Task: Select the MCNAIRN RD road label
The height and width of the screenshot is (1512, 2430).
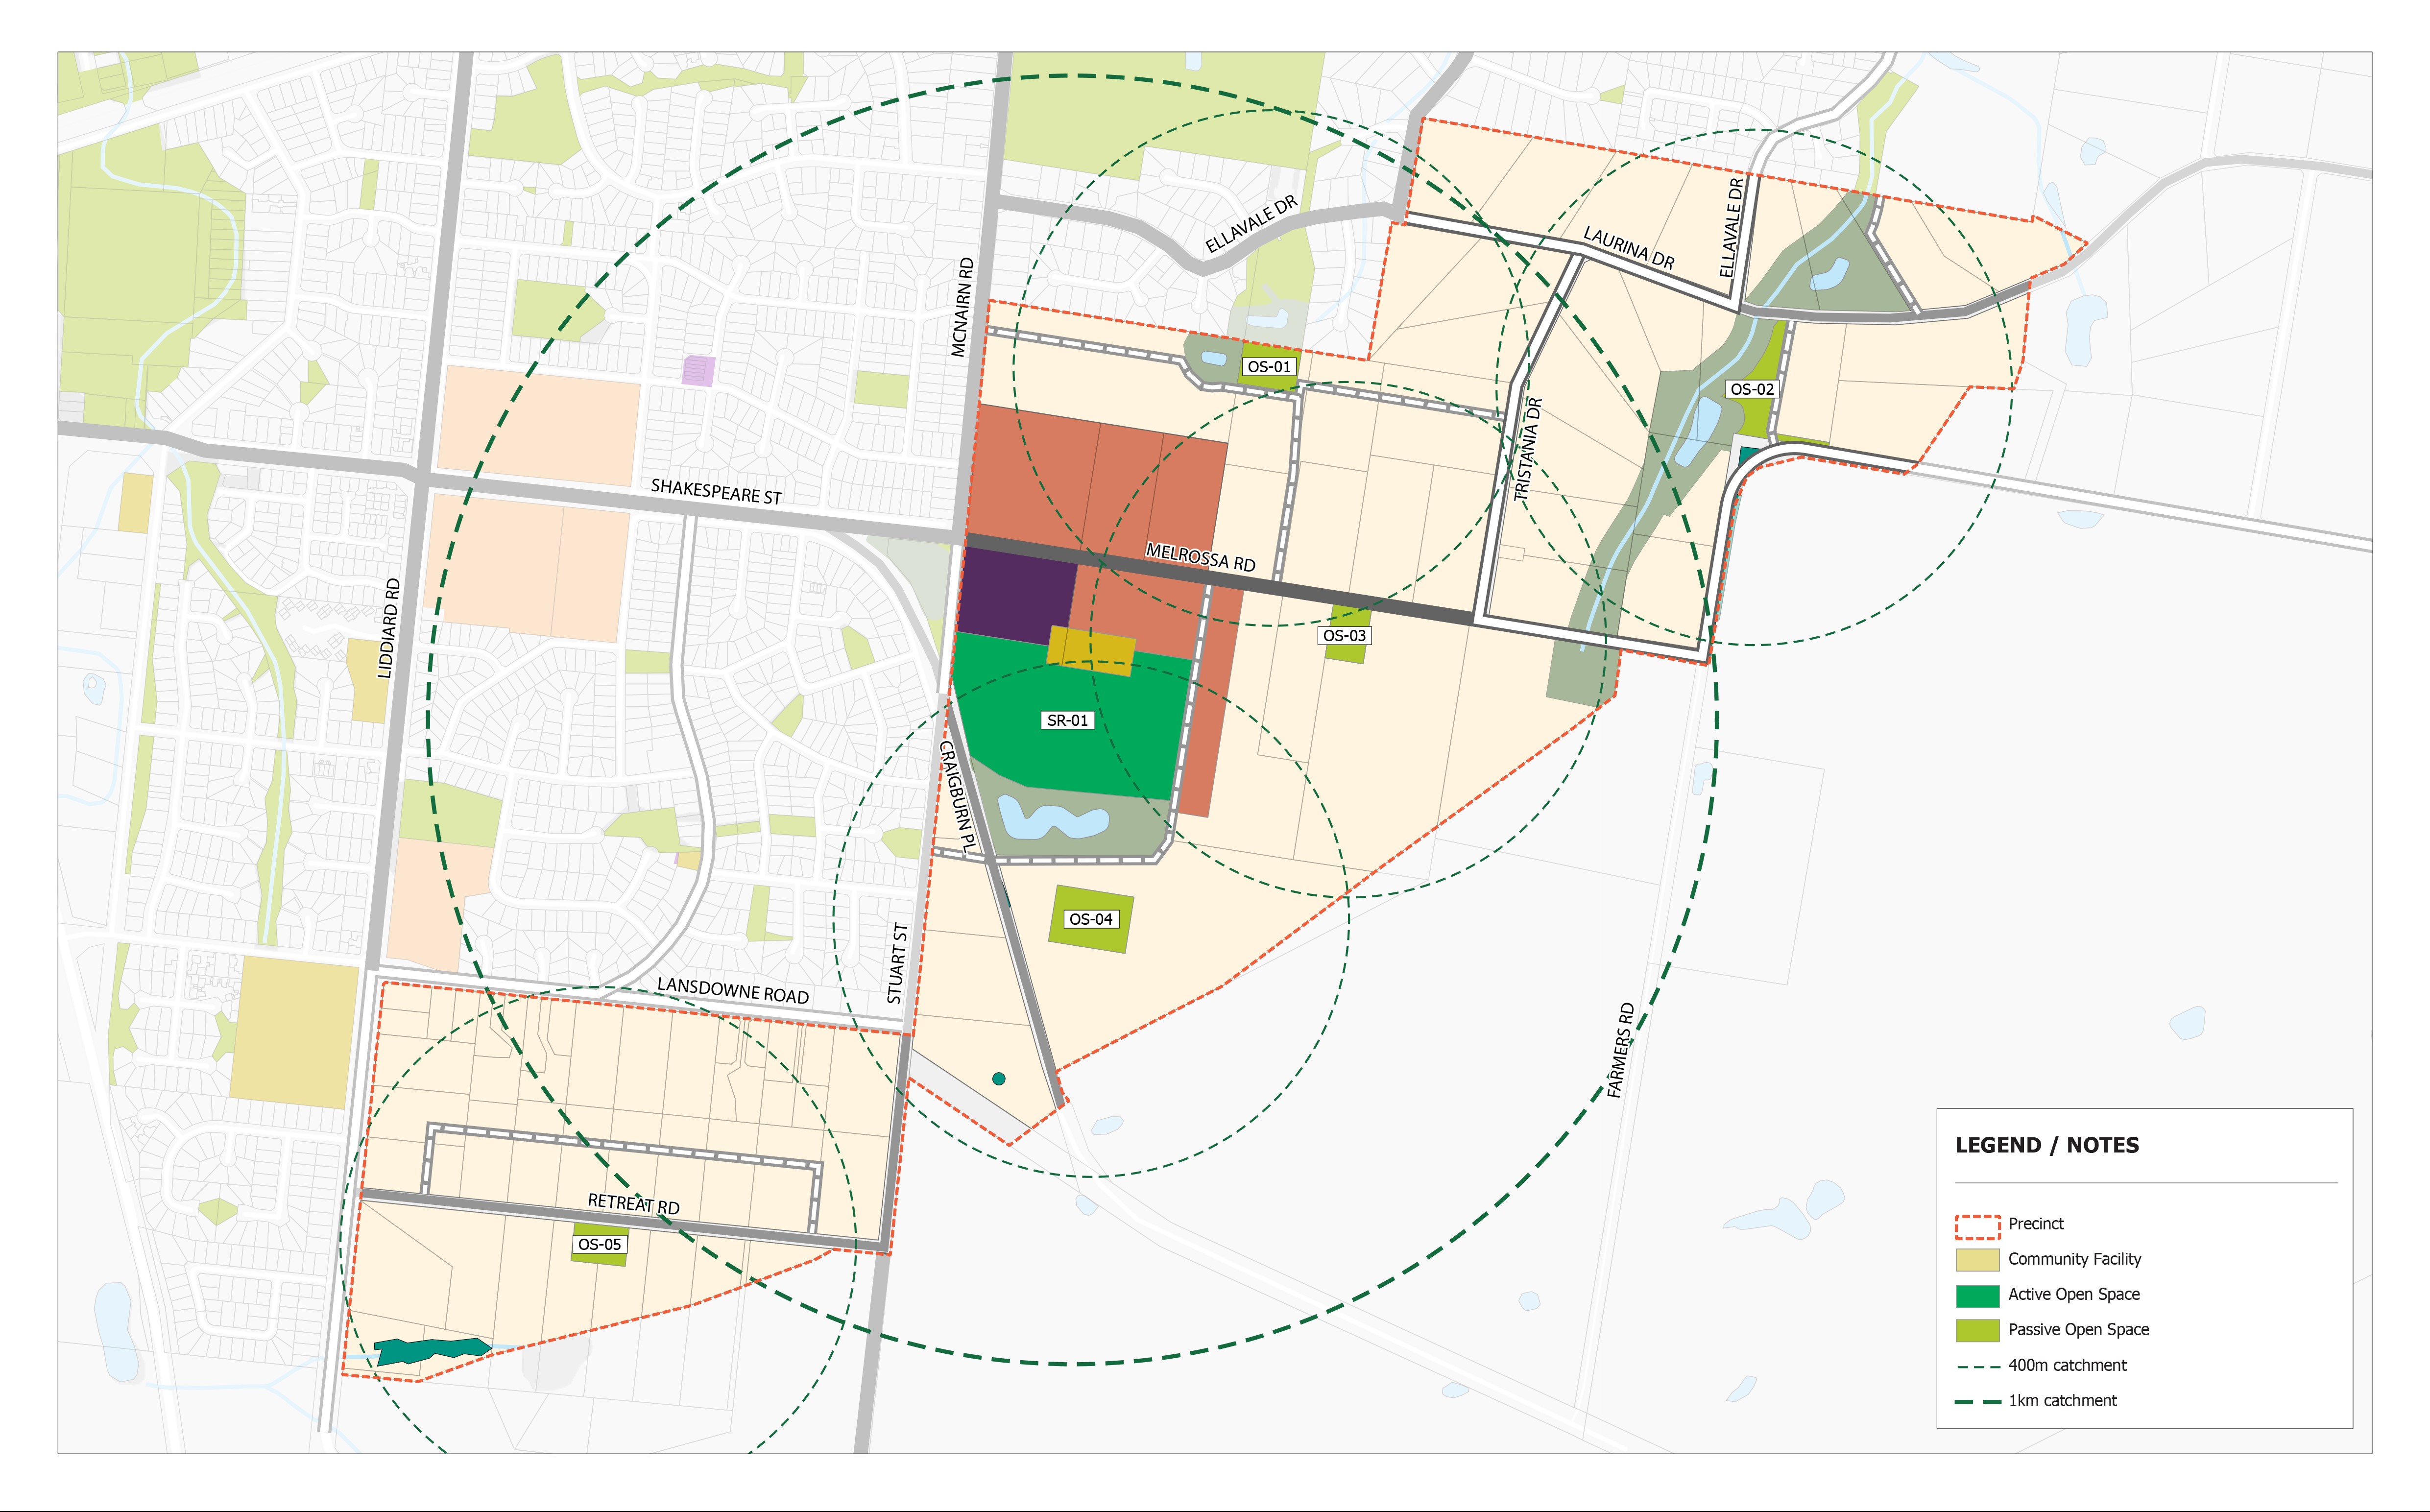Action: click(x=962, y=307)
